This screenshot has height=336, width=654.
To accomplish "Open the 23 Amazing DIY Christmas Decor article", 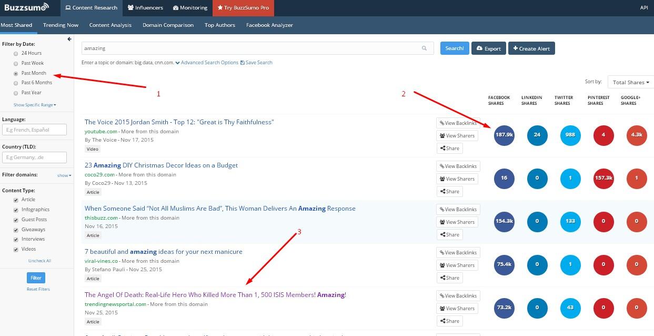I will (161, 165).
